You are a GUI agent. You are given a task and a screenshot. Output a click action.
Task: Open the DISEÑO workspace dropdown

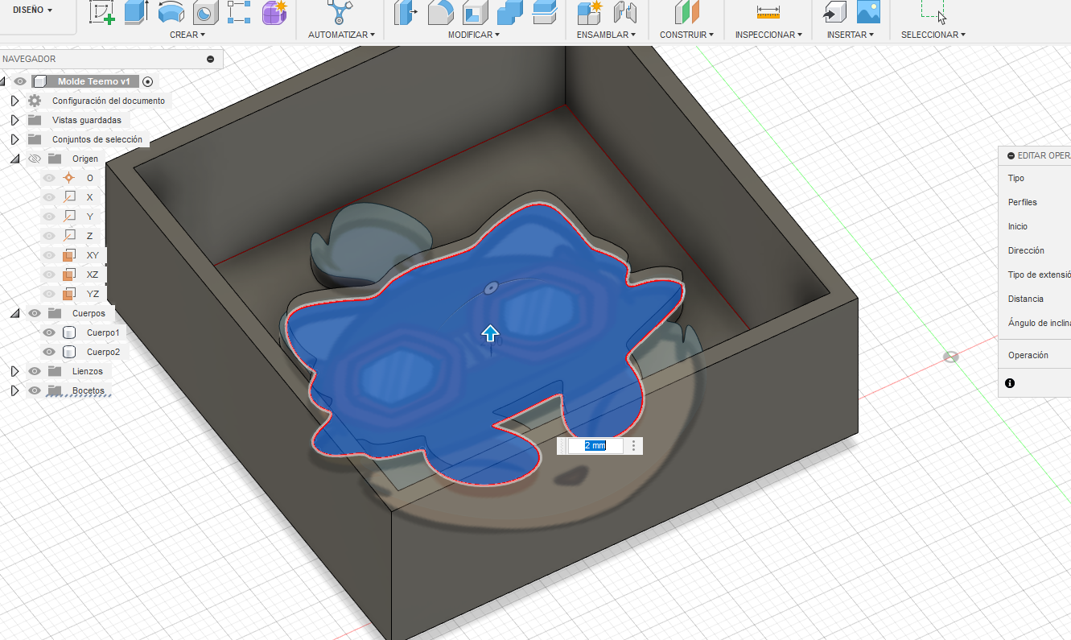point(32,10)
